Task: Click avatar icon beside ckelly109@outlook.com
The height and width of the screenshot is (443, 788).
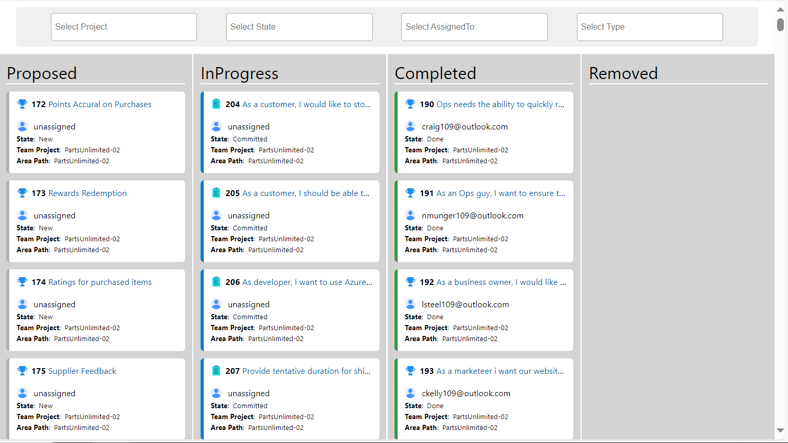Action: [410, 393]
